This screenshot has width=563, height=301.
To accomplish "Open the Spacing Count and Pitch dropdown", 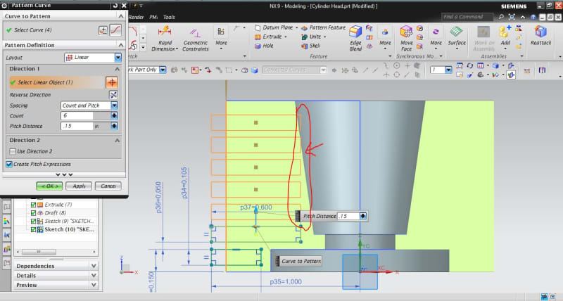I will coord(114,105).
